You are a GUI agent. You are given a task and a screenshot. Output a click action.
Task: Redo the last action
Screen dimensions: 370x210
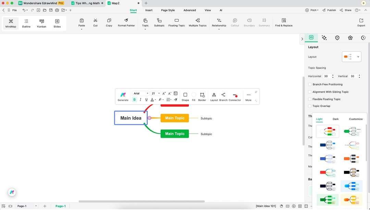(32, 10)
